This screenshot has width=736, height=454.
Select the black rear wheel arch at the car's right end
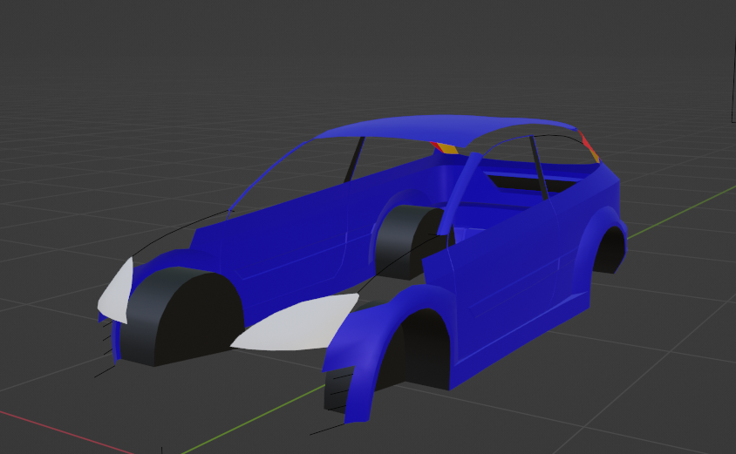(x=610, y=251)
